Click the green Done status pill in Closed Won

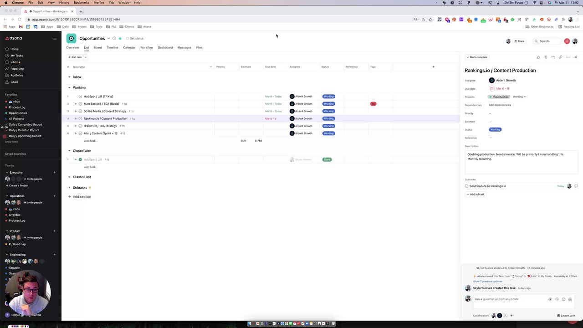point(327,159)
